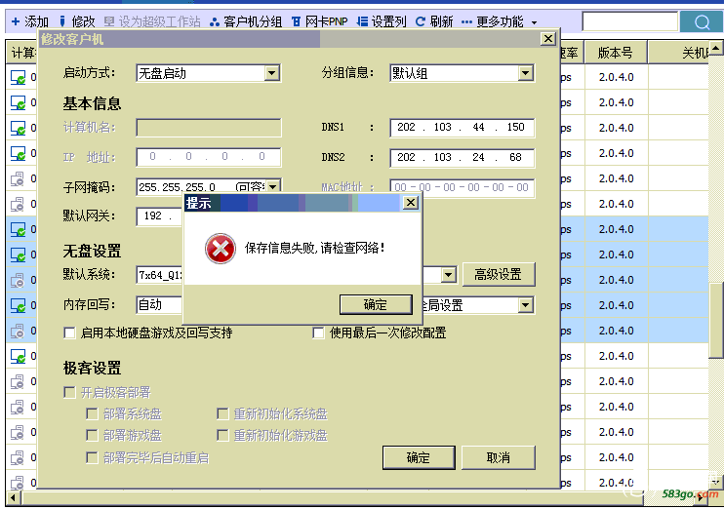724x509 pixels.
Task: Open 设置列 column settings
Action: 382,21
